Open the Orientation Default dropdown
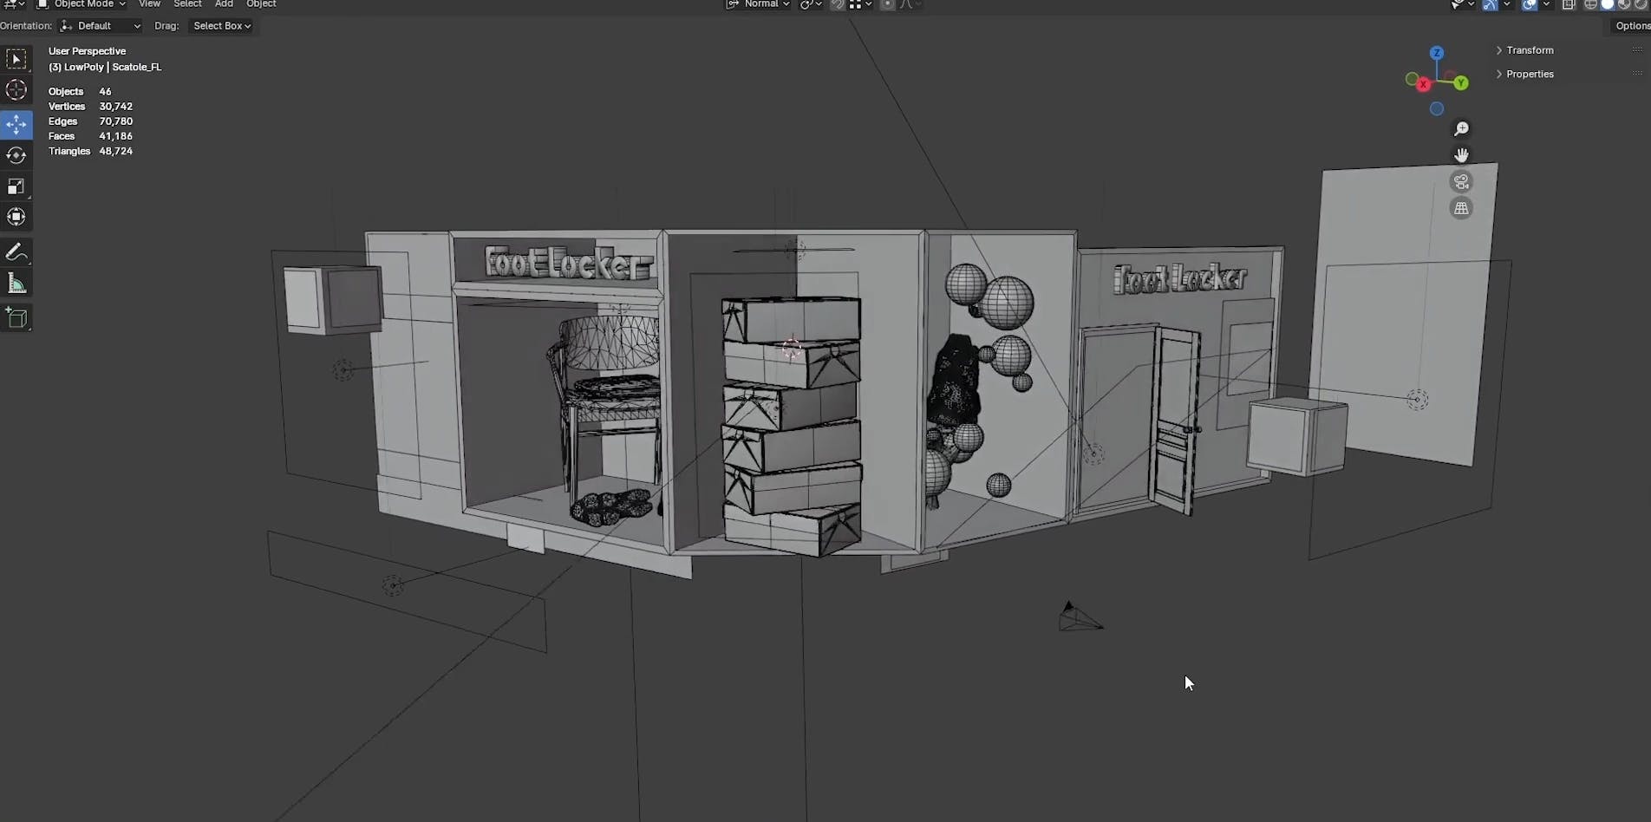The height and width of the screenshot is (822, 1651). point(100,26)
